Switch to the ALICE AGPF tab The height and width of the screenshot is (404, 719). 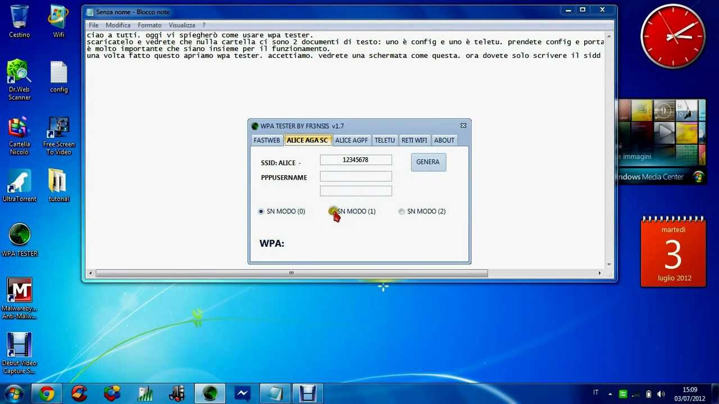pyautogui.click(x=352, y=140)
